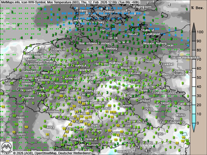This screenshot has height=155, width=207.
Task: Click the Luxembourg city marker
Action: point(46,111)
